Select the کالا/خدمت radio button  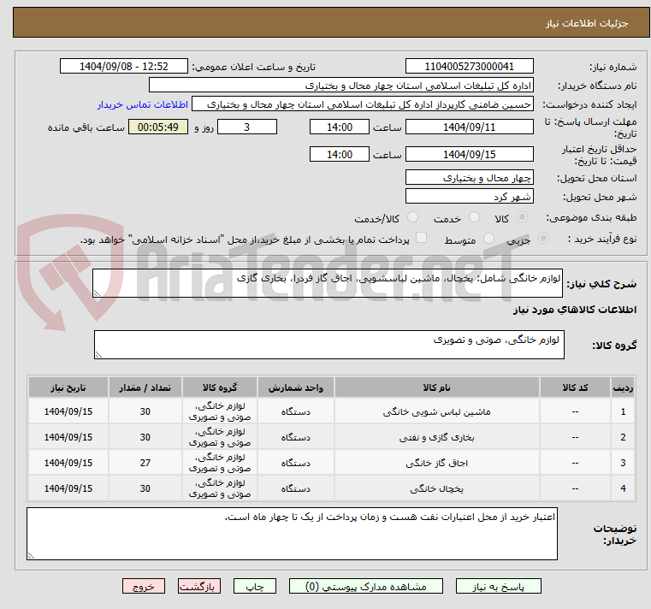412,217
